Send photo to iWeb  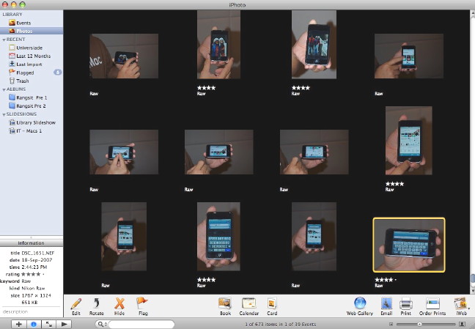461,306
